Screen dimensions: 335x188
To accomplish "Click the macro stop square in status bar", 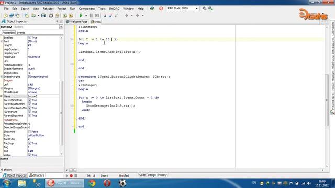I will click(76, 175).
